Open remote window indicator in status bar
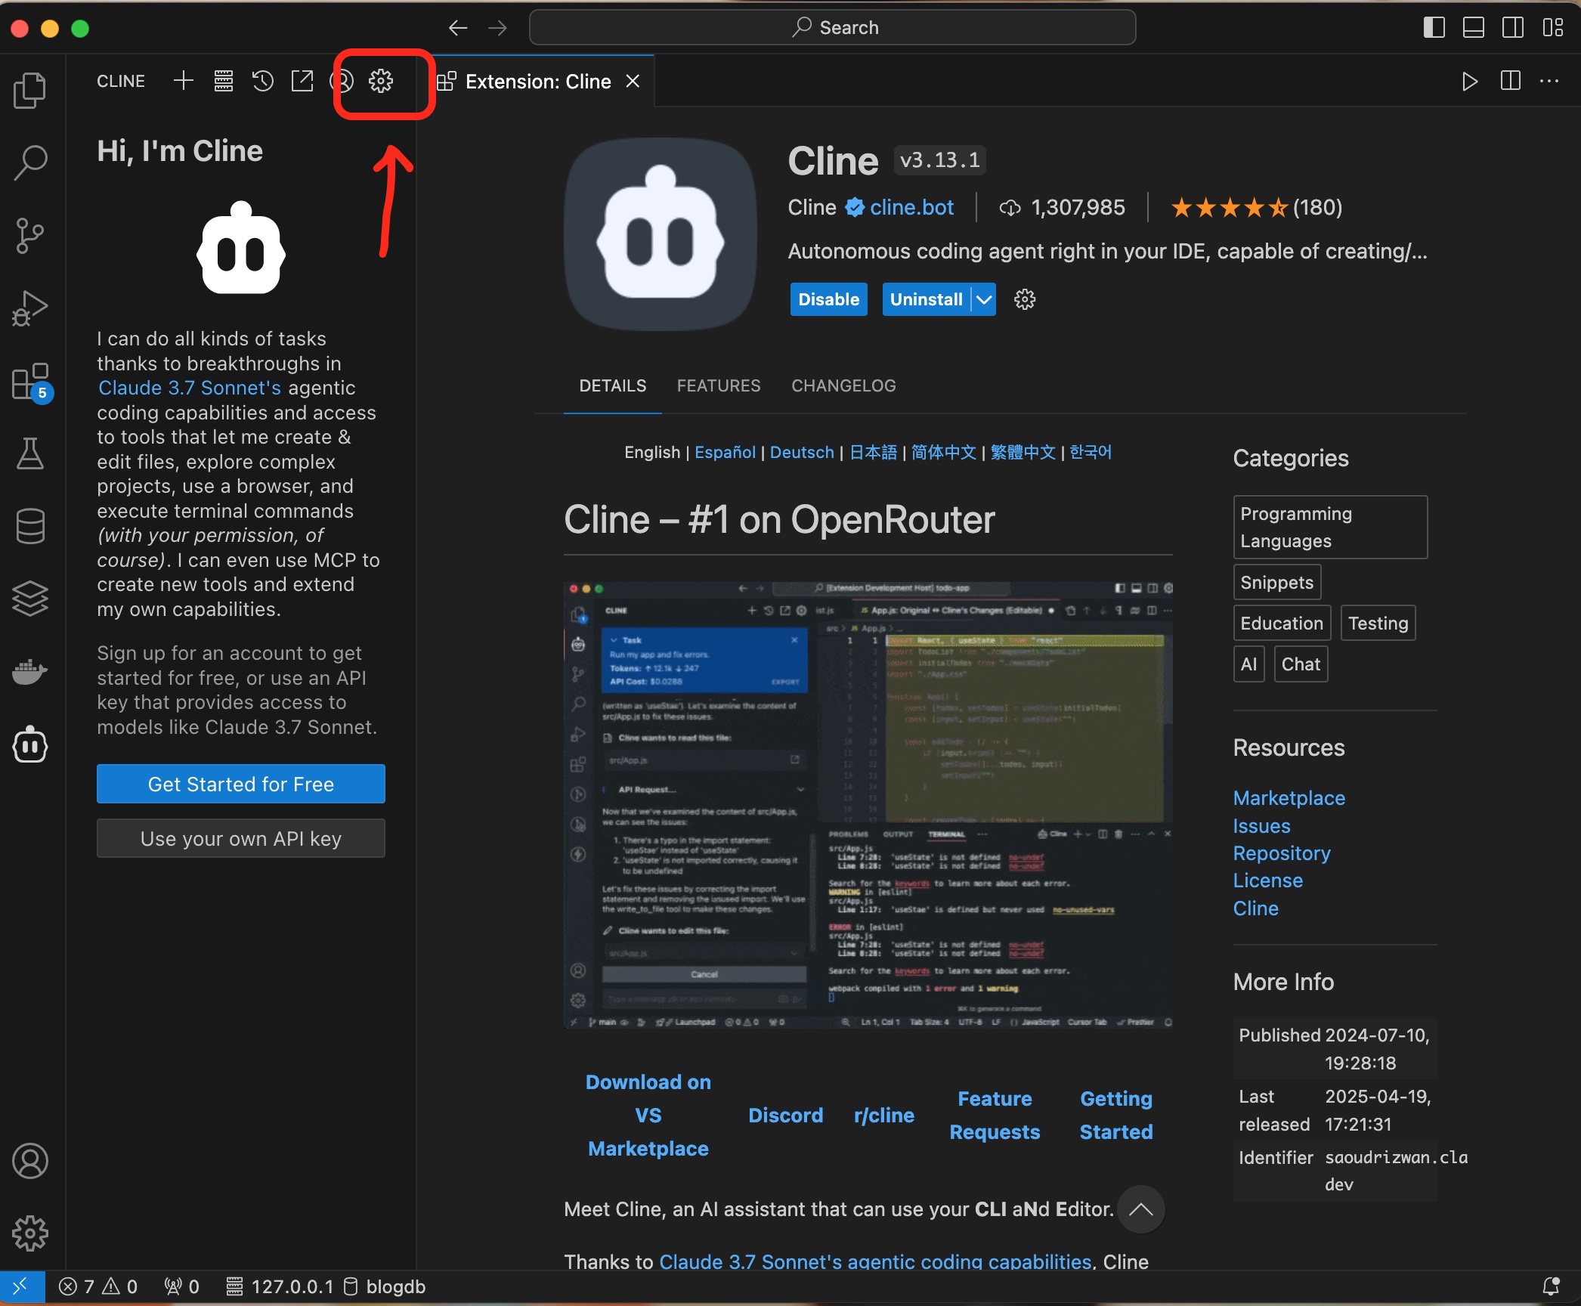1581x1306 pixels. click(21, 1286)
